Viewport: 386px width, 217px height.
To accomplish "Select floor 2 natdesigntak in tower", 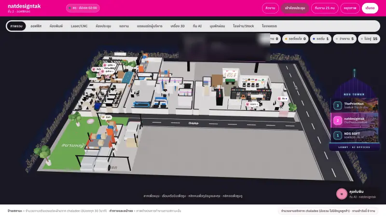I will click(354, 120).
